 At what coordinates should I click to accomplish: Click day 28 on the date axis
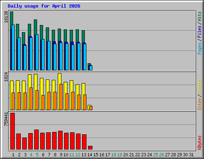(x=173, y=155)
